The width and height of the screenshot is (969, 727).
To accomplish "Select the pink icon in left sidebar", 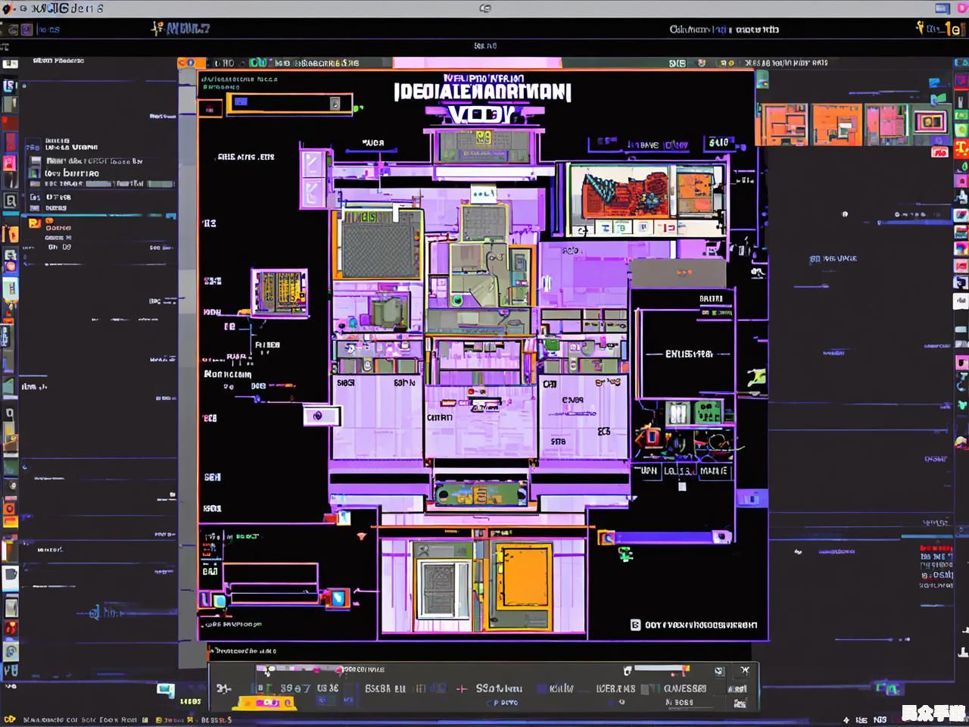I will (x=10, y=163).
